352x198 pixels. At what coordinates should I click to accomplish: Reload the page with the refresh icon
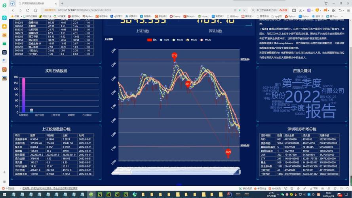pos(28,10)
